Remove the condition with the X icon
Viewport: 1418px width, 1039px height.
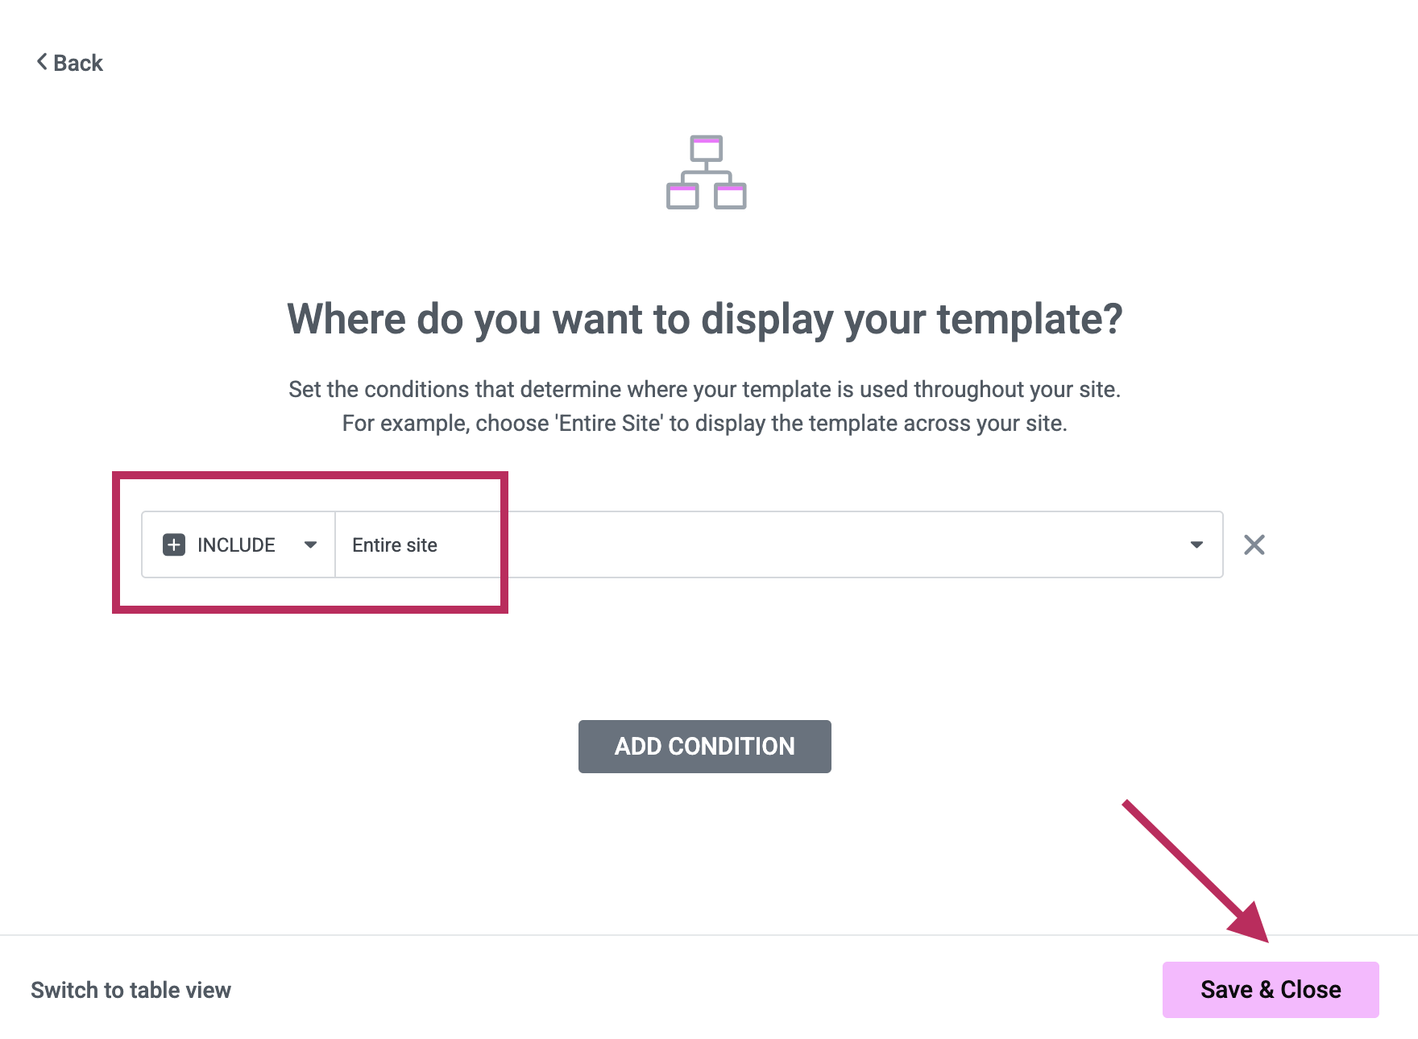pos(1254,545)
